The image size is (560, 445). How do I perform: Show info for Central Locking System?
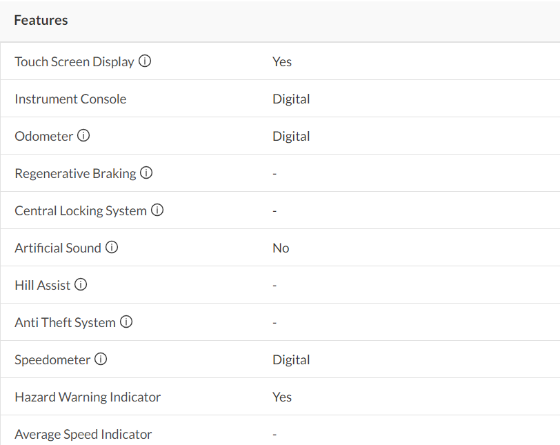[157, 210]
